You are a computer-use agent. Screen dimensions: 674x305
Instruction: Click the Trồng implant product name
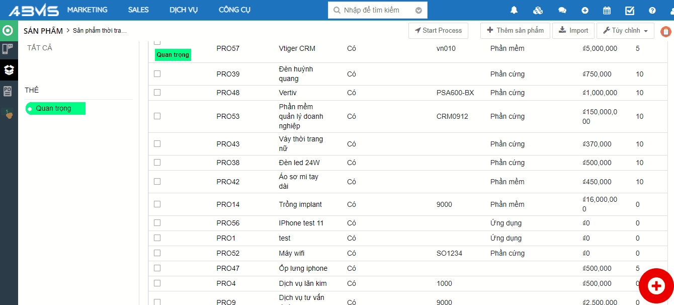click(300, 204)
